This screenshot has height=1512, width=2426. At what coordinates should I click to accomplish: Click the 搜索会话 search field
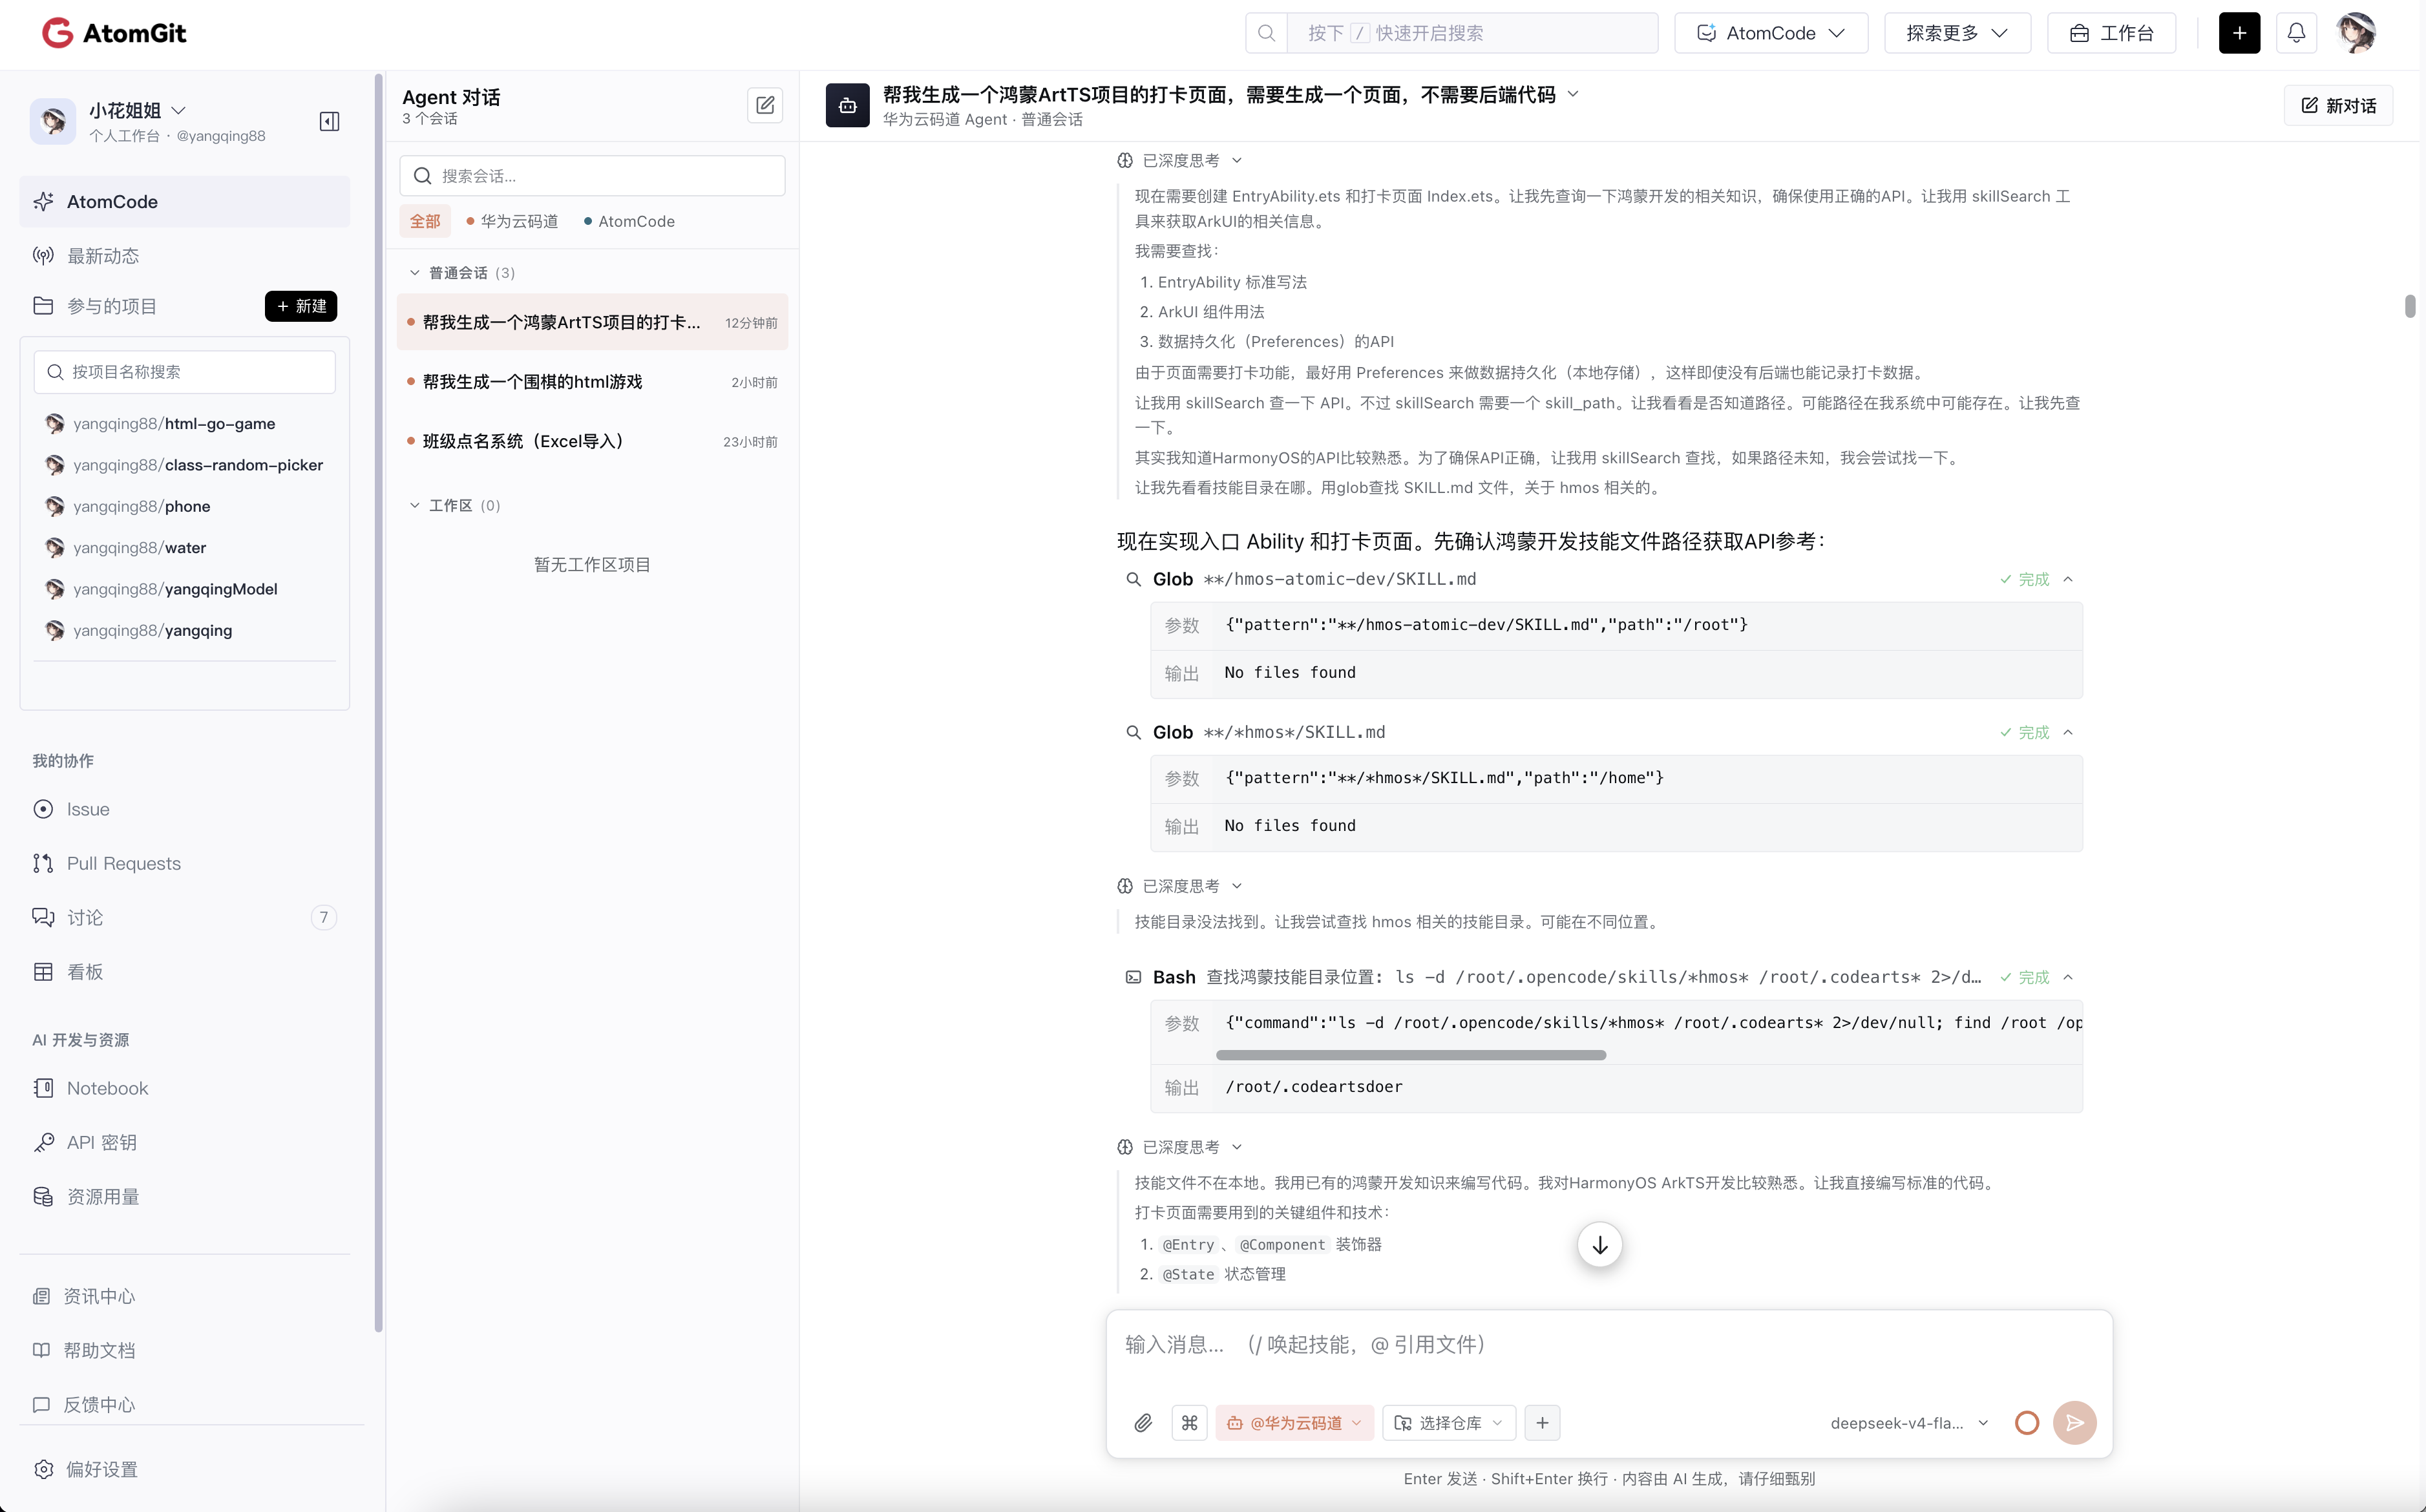coord(592,176)
